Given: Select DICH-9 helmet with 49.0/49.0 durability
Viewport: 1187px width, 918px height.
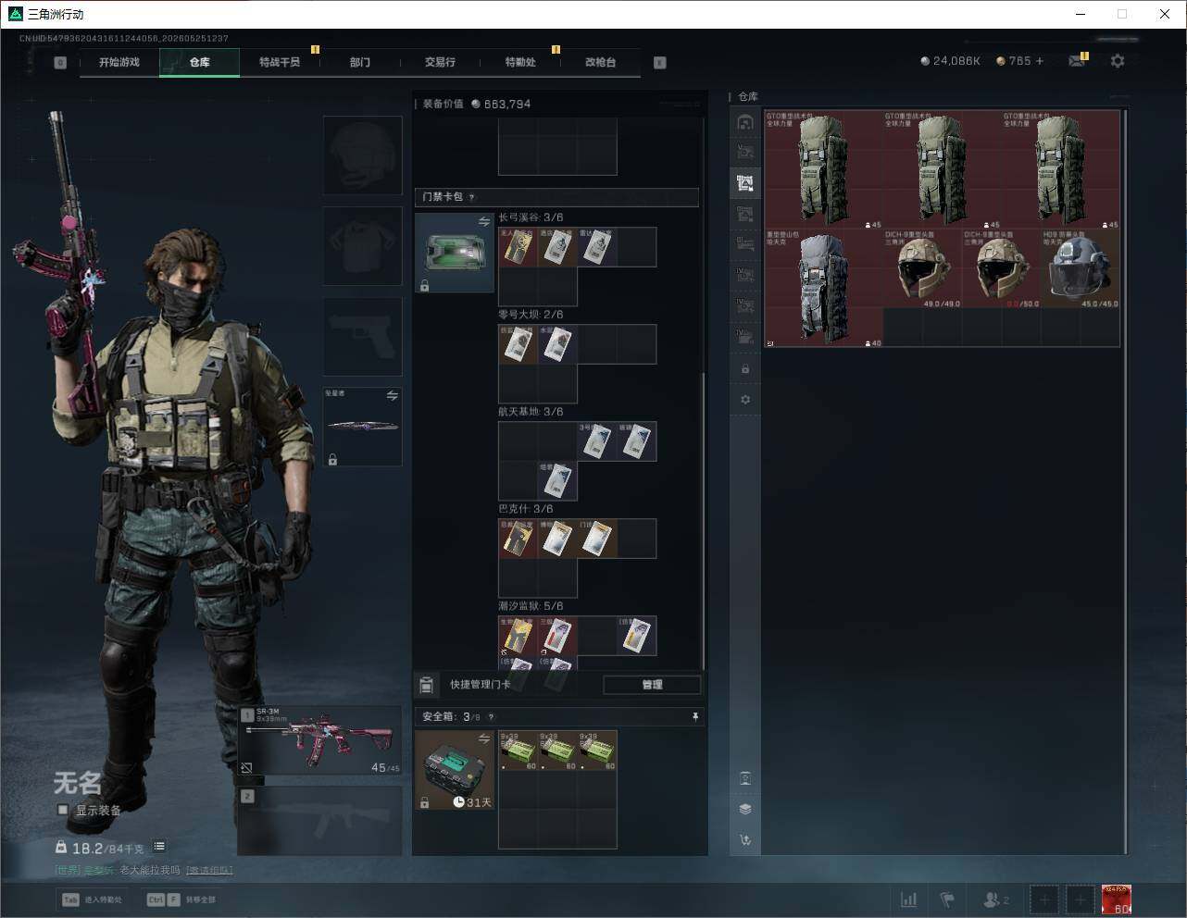Looking at the screenshot, I should [923, 268].
